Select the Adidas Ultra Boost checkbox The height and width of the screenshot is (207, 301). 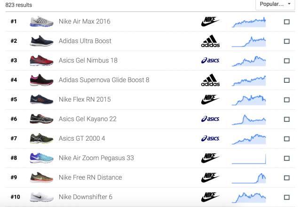tap(286, 41)
